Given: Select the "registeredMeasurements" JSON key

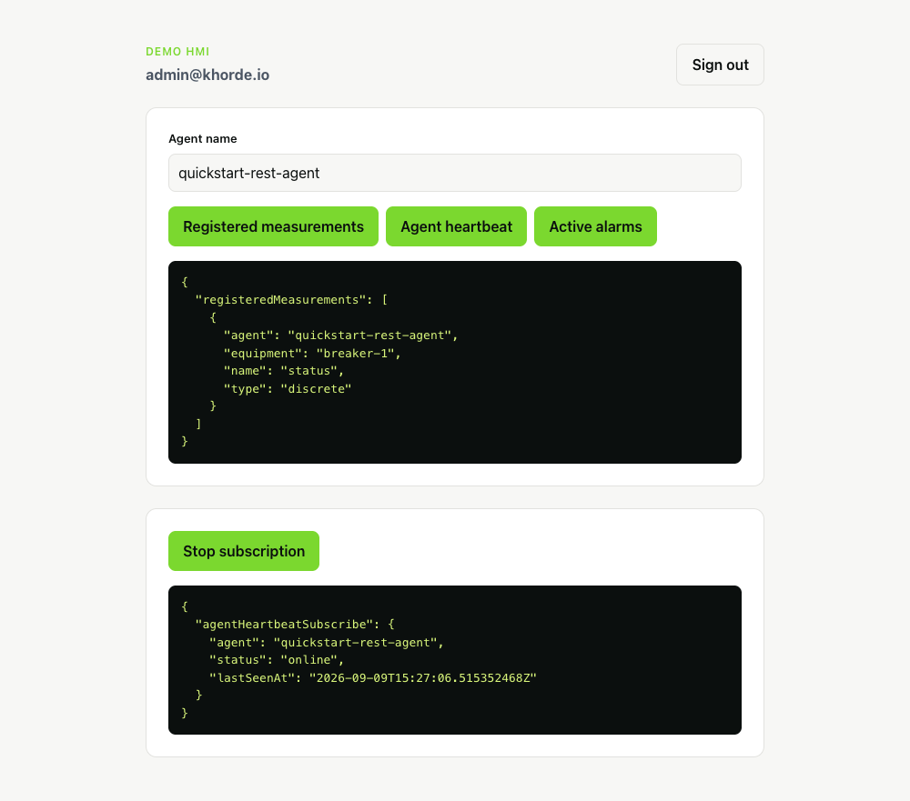Looking at the screenshot, I should pyautogui.click(x=281, y=300).
